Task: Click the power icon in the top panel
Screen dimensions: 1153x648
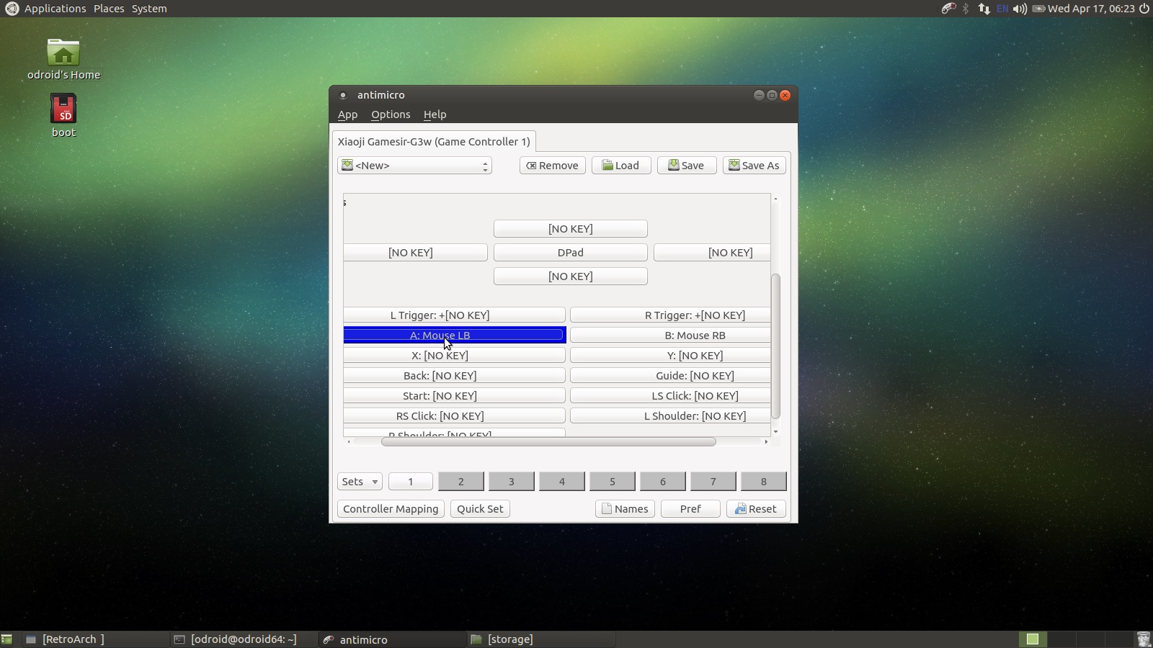Action: 1144,9
